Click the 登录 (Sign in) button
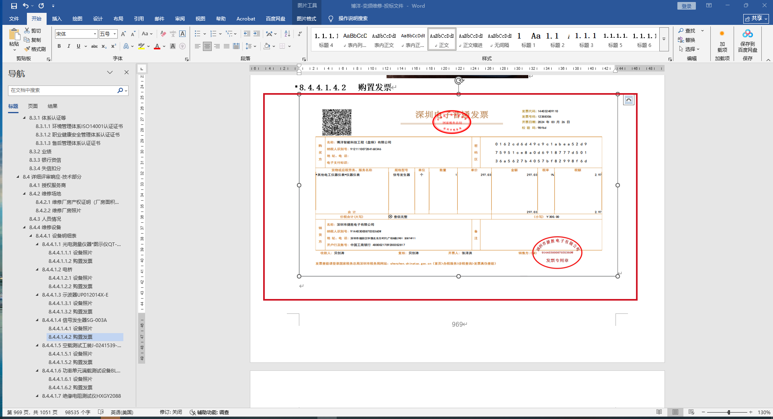 687,6
